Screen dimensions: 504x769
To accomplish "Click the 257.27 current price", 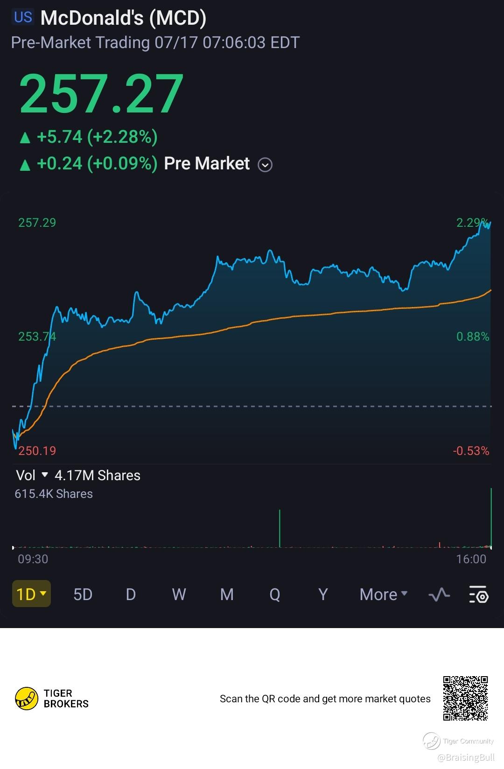I will pyautogui.click(x=101, y=94).
